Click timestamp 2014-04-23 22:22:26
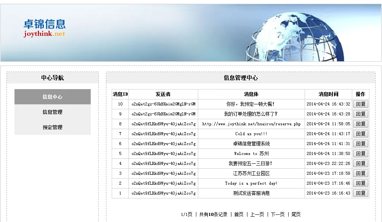 (x=328, y=164)
